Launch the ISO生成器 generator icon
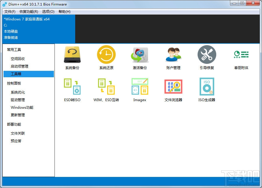The image size is (262, 188). pos(207,87)
